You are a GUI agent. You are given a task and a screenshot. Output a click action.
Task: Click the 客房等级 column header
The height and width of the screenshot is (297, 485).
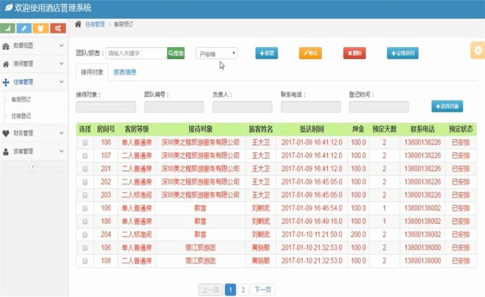[137, 129]
